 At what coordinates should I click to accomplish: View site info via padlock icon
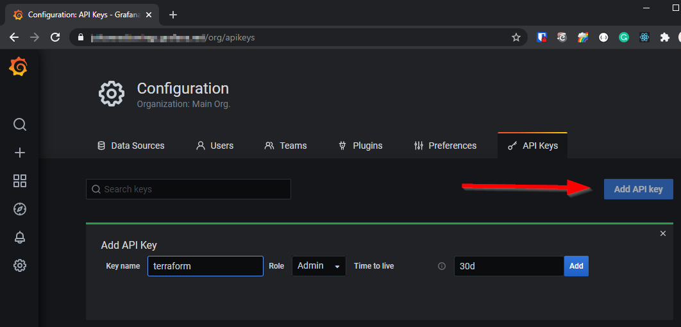pyautogui.click(x=80, y=37)
